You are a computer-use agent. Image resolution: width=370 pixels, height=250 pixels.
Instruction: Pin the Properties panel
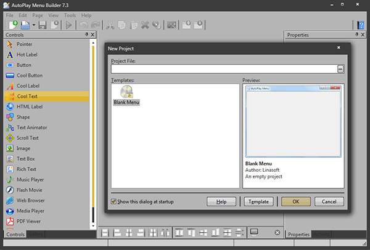357,34
